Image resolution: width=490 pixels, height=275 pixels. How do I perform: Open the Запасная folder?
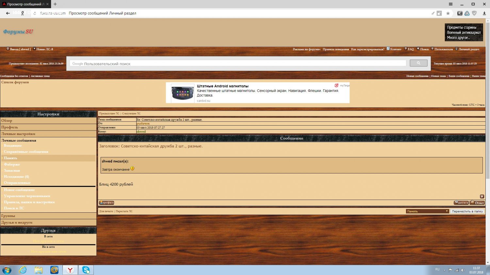[x=12, y=170]
